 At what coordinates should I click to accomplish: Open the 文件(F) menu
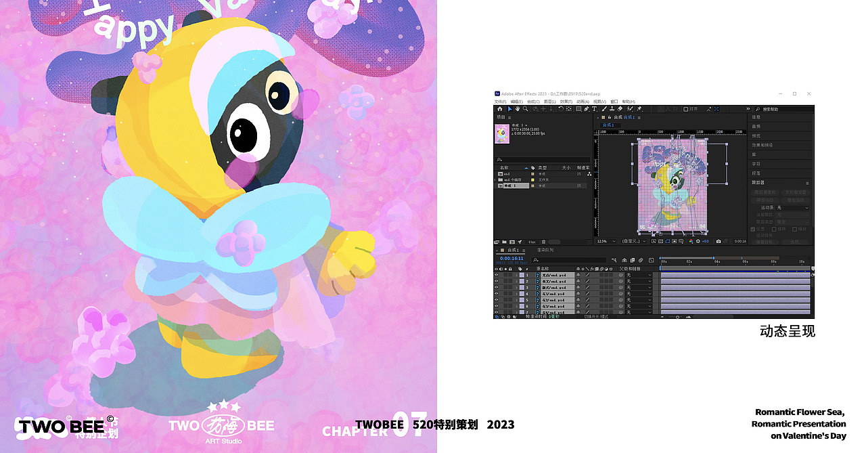[x=501, y=102]
